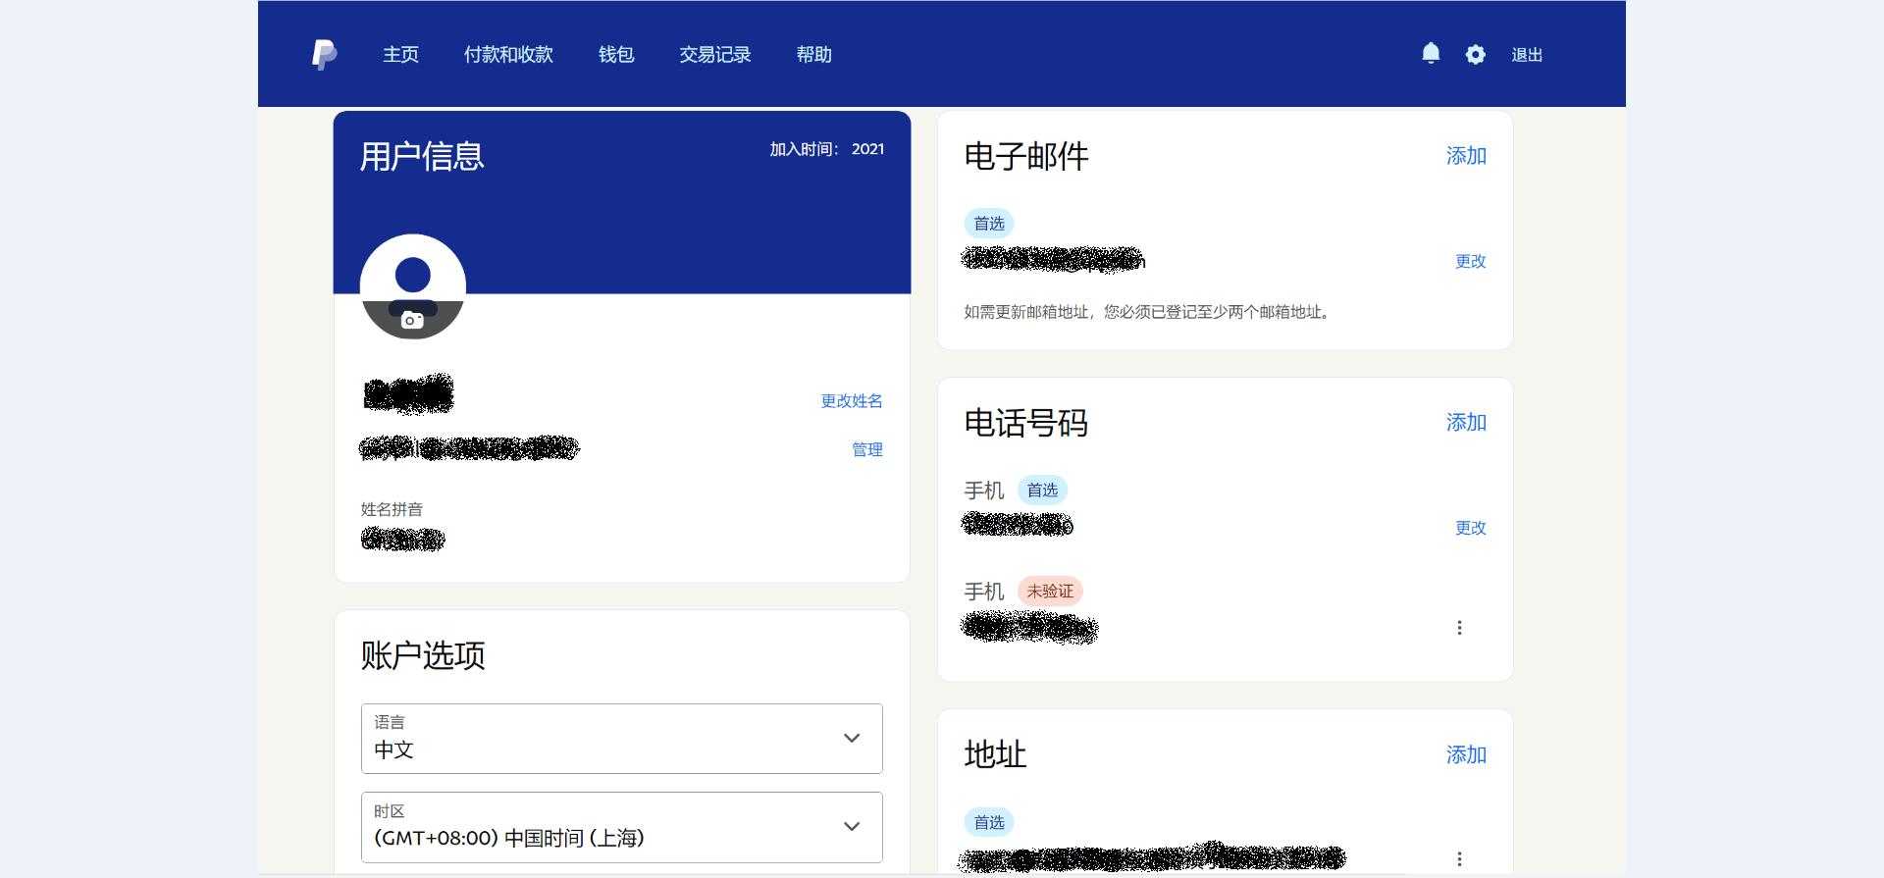Open options menu for unverified phone
The image size is (1884, 878).
click(x=1459, y=628)
